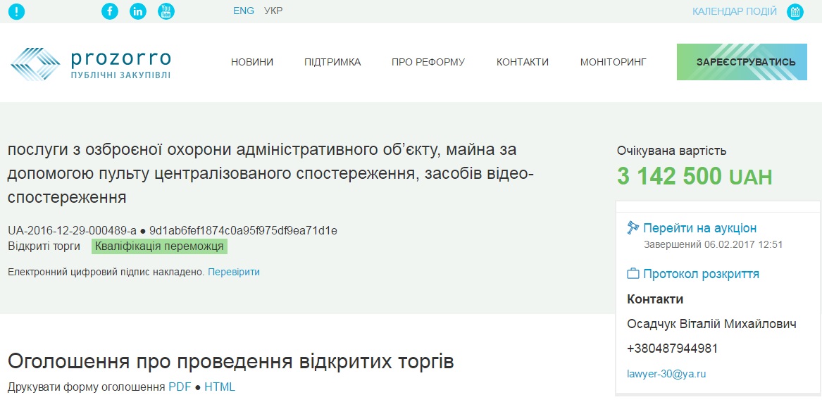Open the ПІДТРИМКА menu item
The width and height of the screenshot is (822, 414).
pos(332,62)
